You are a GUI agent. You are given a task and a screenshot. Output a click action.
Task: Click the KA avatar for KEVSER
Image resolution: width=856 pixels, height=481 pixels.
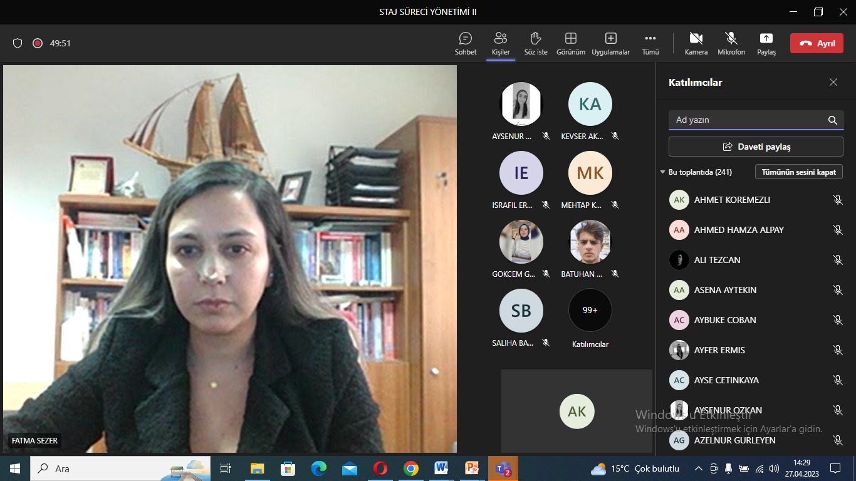point(590,104)
